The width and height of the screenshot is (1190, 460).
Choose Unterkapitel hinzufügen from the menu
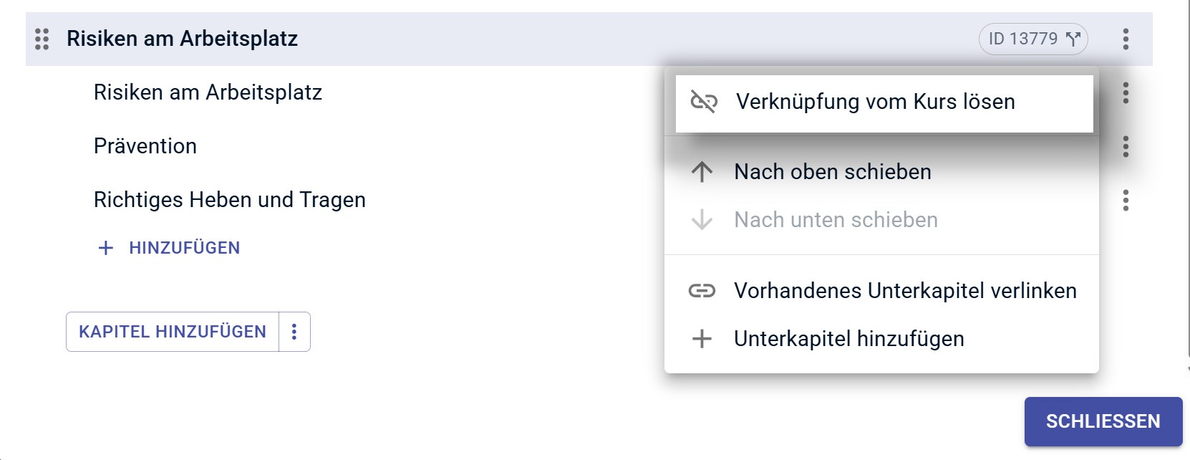(848, 339)
